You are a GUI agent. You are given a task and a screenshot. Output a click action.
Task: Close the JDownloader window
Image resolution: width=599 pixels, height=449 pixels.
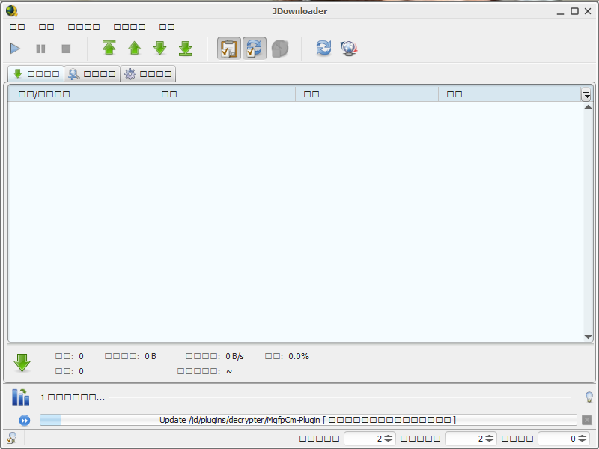[x=588, y=11]
